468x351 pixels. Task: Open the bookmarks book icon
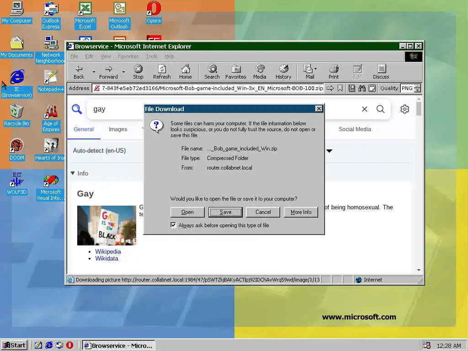352,88
